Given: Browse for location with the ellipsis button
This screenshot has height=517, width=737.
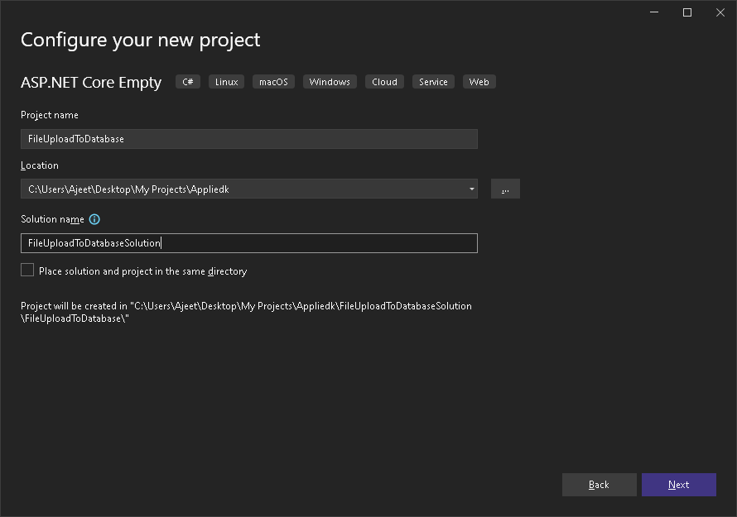Looking at the screenshot, I should click(505, 189).
